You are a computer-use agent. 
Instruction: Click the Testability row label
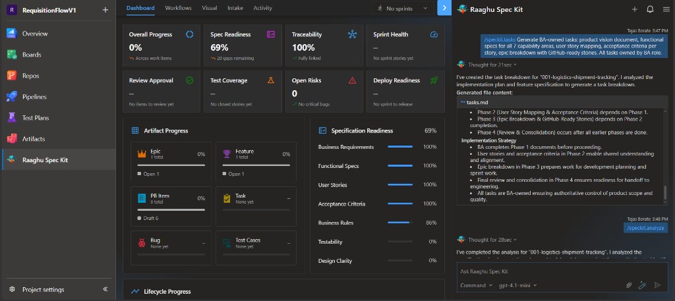click(x=330, y=242)
